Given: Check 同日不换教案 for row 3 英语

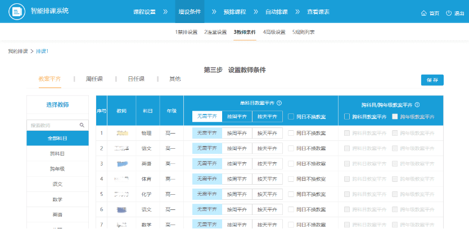Looking at the screenshot, I should (291, 164).
